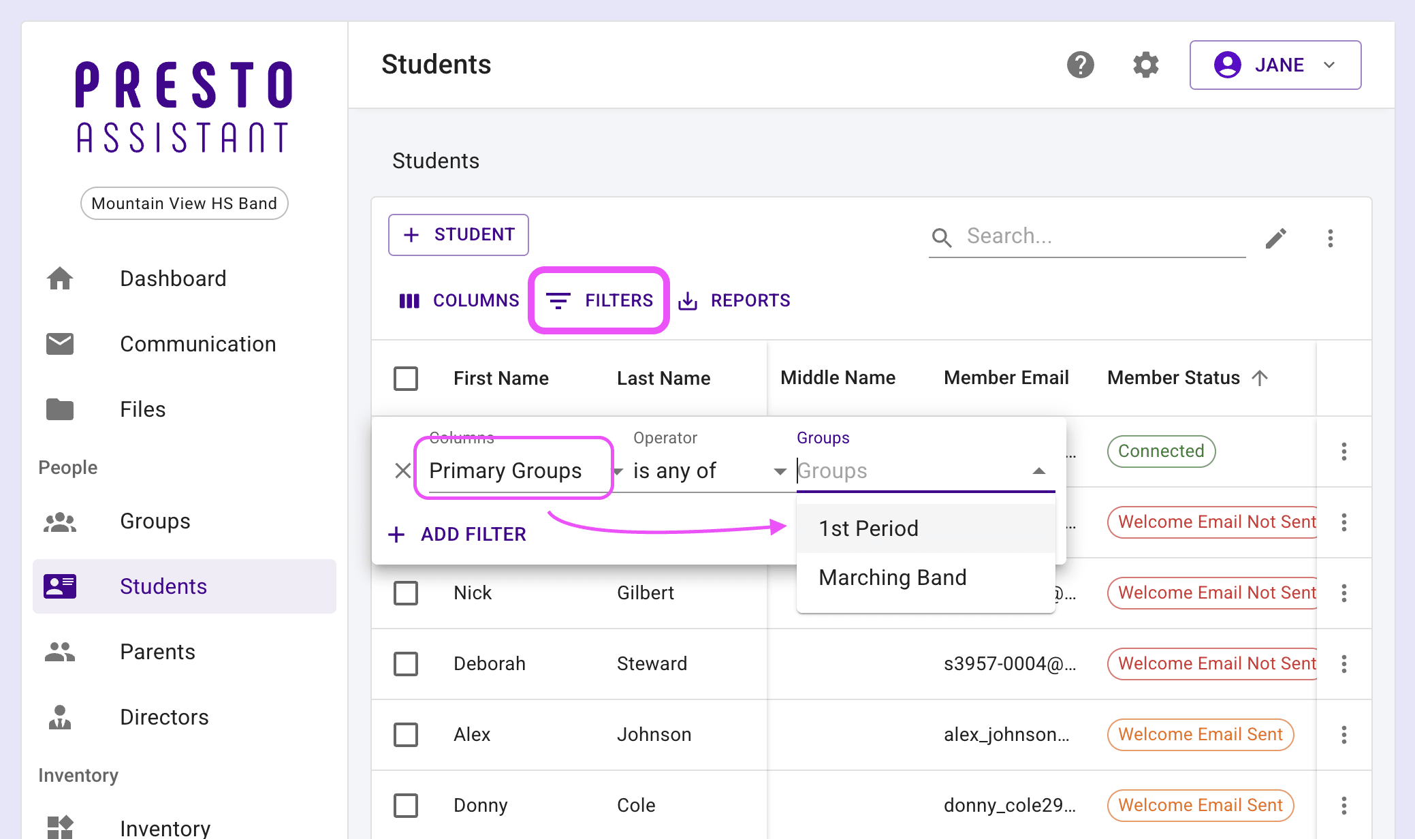
Task: Open table options three-dot menu beside pencil
Action: coord(1330,238)
